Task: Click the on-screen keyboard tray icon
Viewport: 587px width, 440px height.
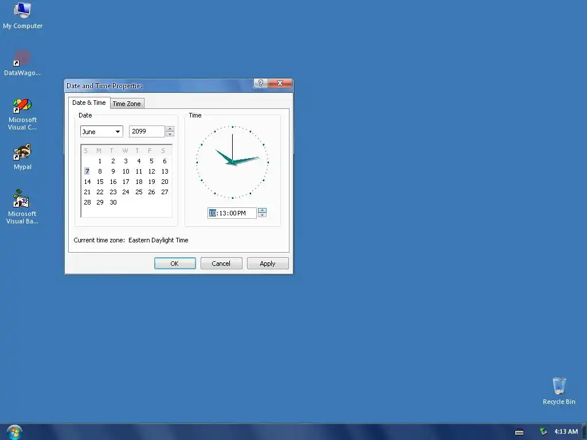Action: (519, 432)
